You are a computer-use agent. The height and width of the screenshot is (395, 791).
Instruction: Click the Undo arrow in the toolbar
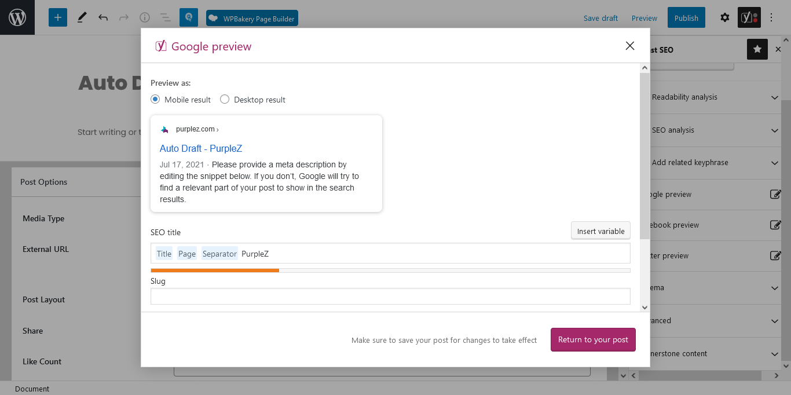tap(103, 17)
